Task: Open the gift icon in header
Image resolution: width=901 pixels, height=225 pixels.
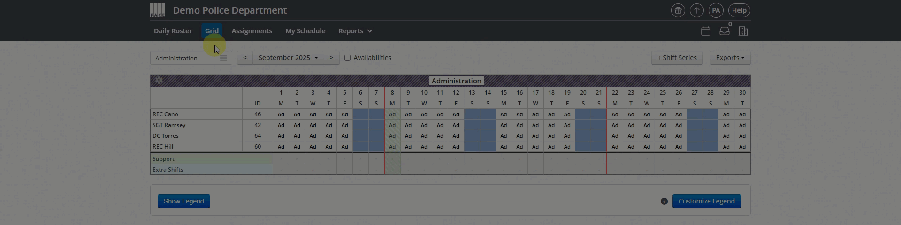Action: [678, 10]
